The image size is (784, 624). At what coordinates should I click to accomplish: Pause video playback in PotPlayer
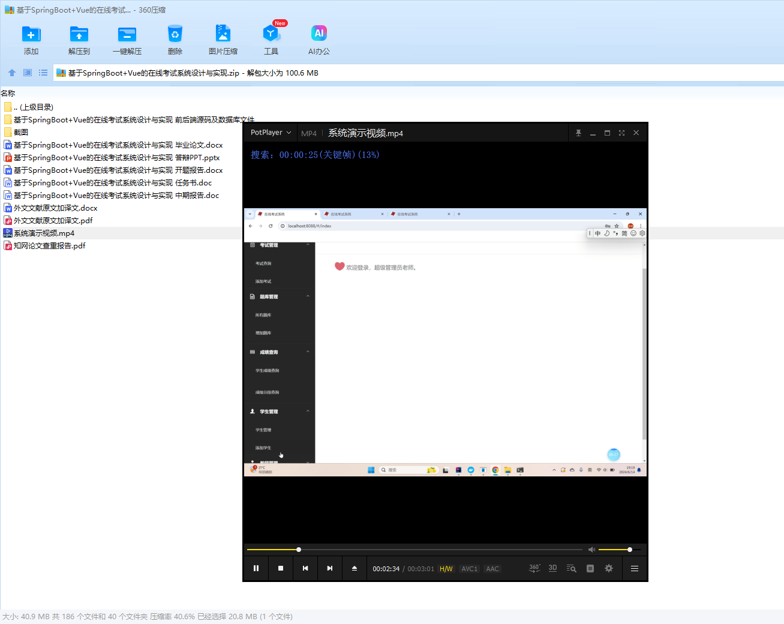tap(256, 568)
